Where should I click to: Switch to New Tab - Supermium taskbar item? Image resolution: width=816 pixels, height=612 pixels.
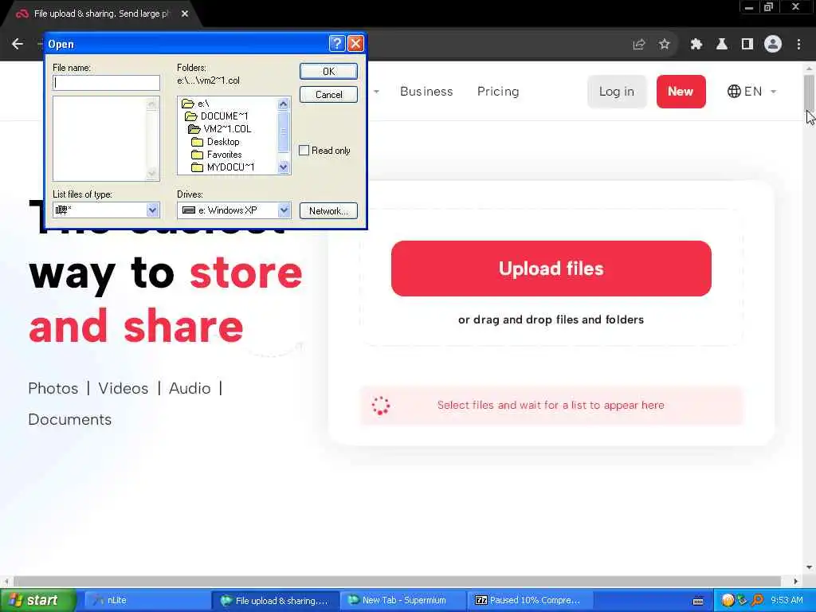click(402, 601)
